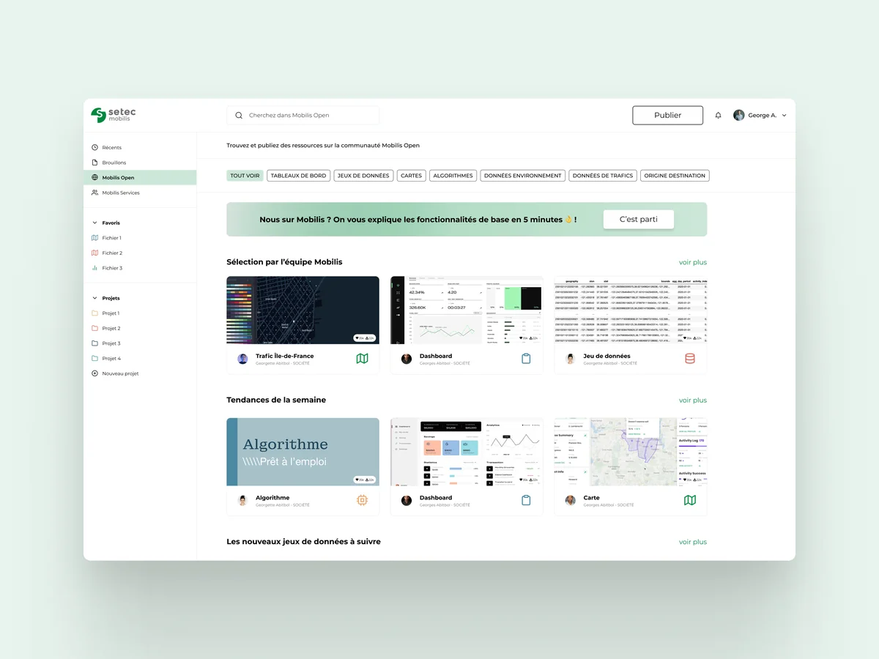Viewport: 879px width, 659px height.
Task: Click the author avatar on the Trafic Île-de-France card
Action: coord(242,359)
